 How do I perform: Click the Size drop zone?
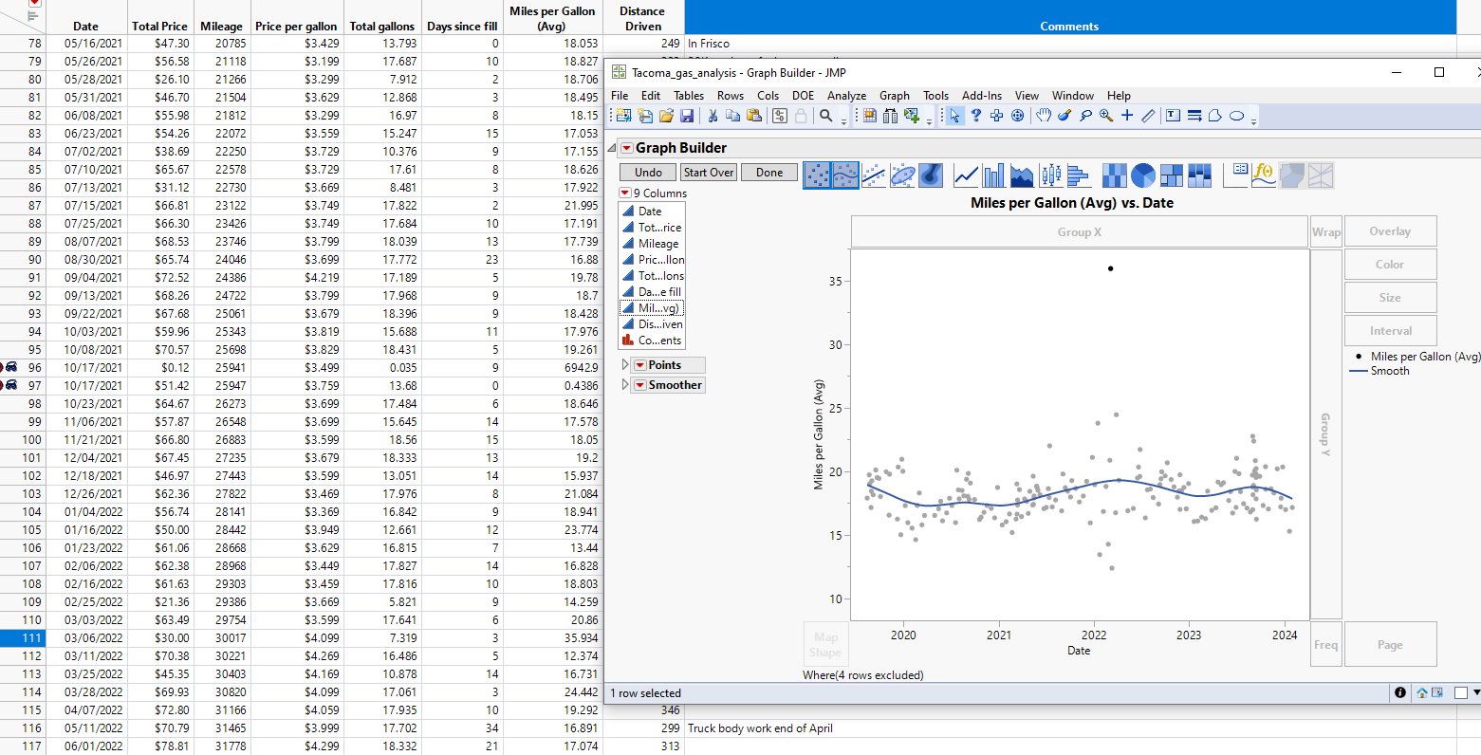(1390, 298)
